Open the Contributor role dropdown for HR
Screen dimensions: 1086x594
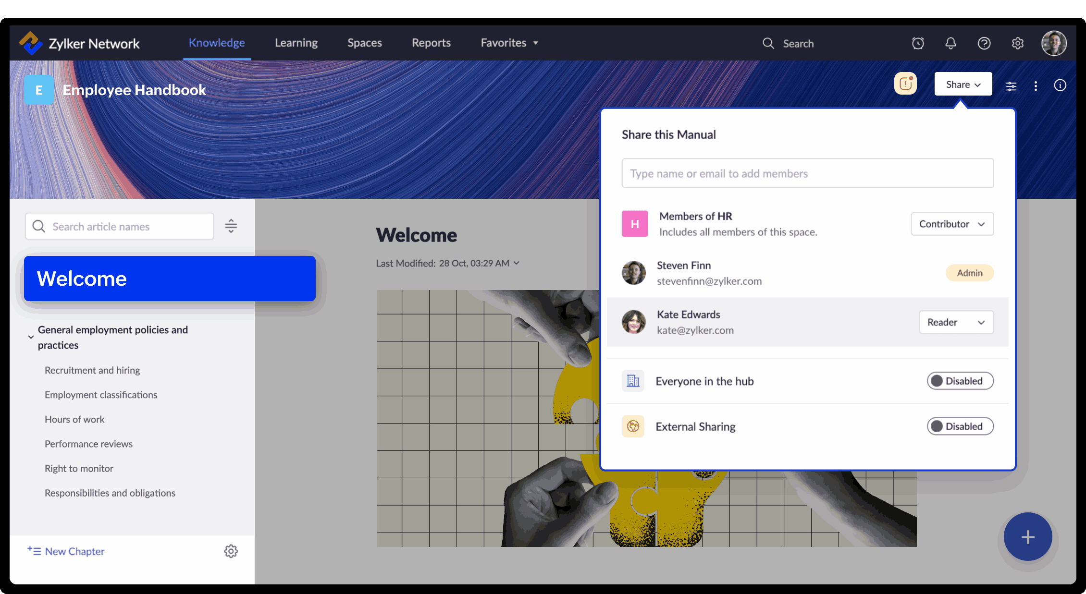[x=951, y=224]
